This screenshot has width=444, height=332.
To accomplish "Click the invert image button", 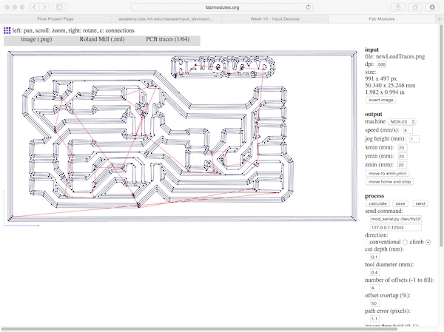I will pyautogui.click(x=381, y=100).
